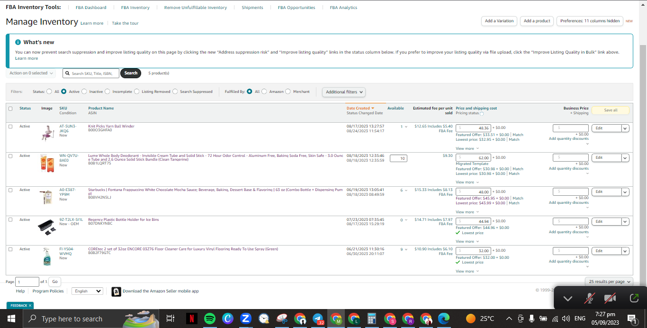Open the FBA Dashboard tab
This screenshot has height=328, width=647.
[x=91, y=8]
